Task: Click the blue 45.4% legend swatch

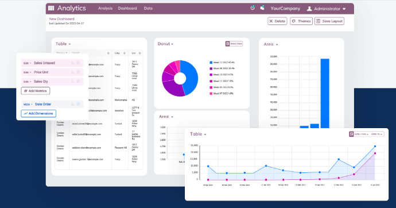Action: click(211, 63)
